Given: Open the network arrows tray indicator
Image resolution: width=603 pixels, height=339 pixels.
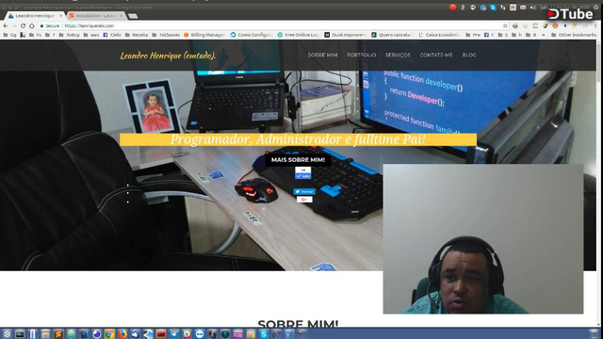Looking at the screenshot, I should (503, 8).
